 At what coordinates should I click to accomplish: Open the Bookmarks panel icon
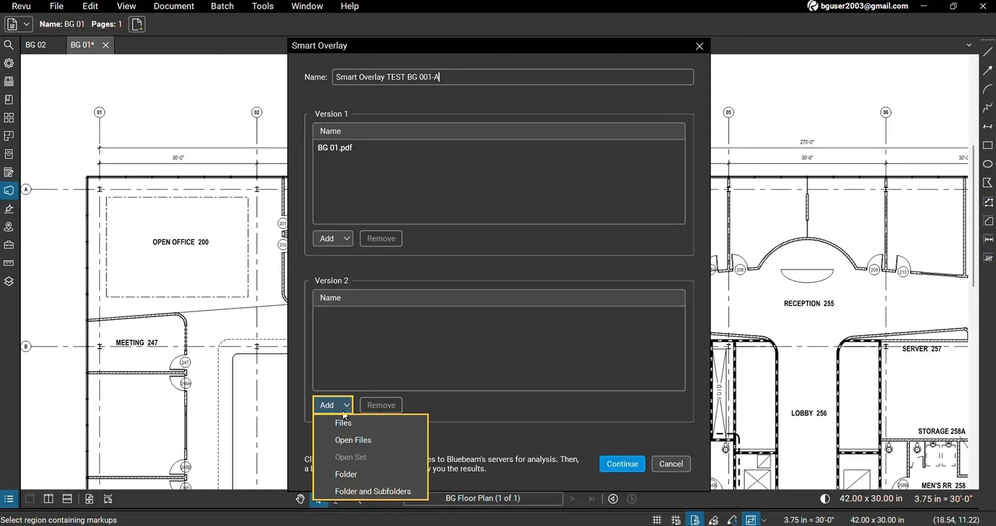tap(9, 100)
